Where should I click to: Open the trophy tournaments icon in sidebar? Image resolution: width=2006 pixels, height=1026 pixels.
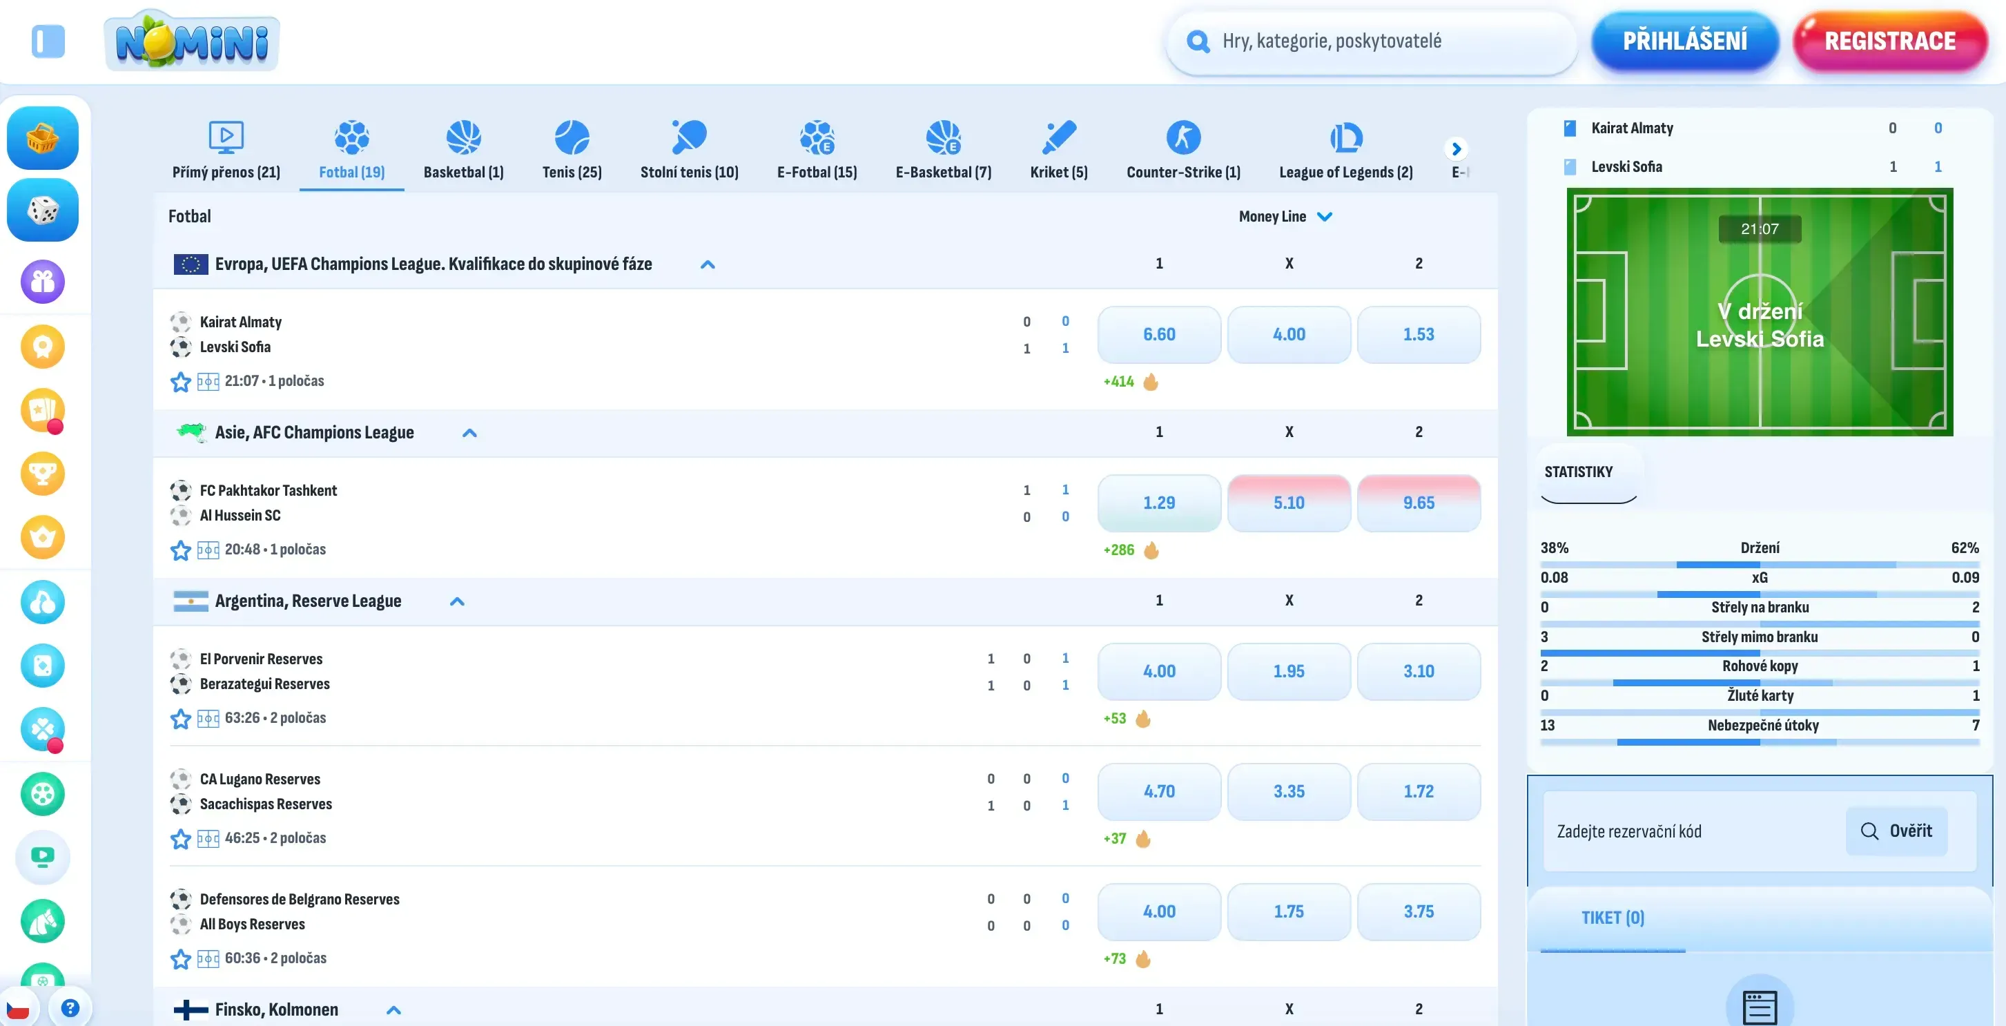click(43, 473)
